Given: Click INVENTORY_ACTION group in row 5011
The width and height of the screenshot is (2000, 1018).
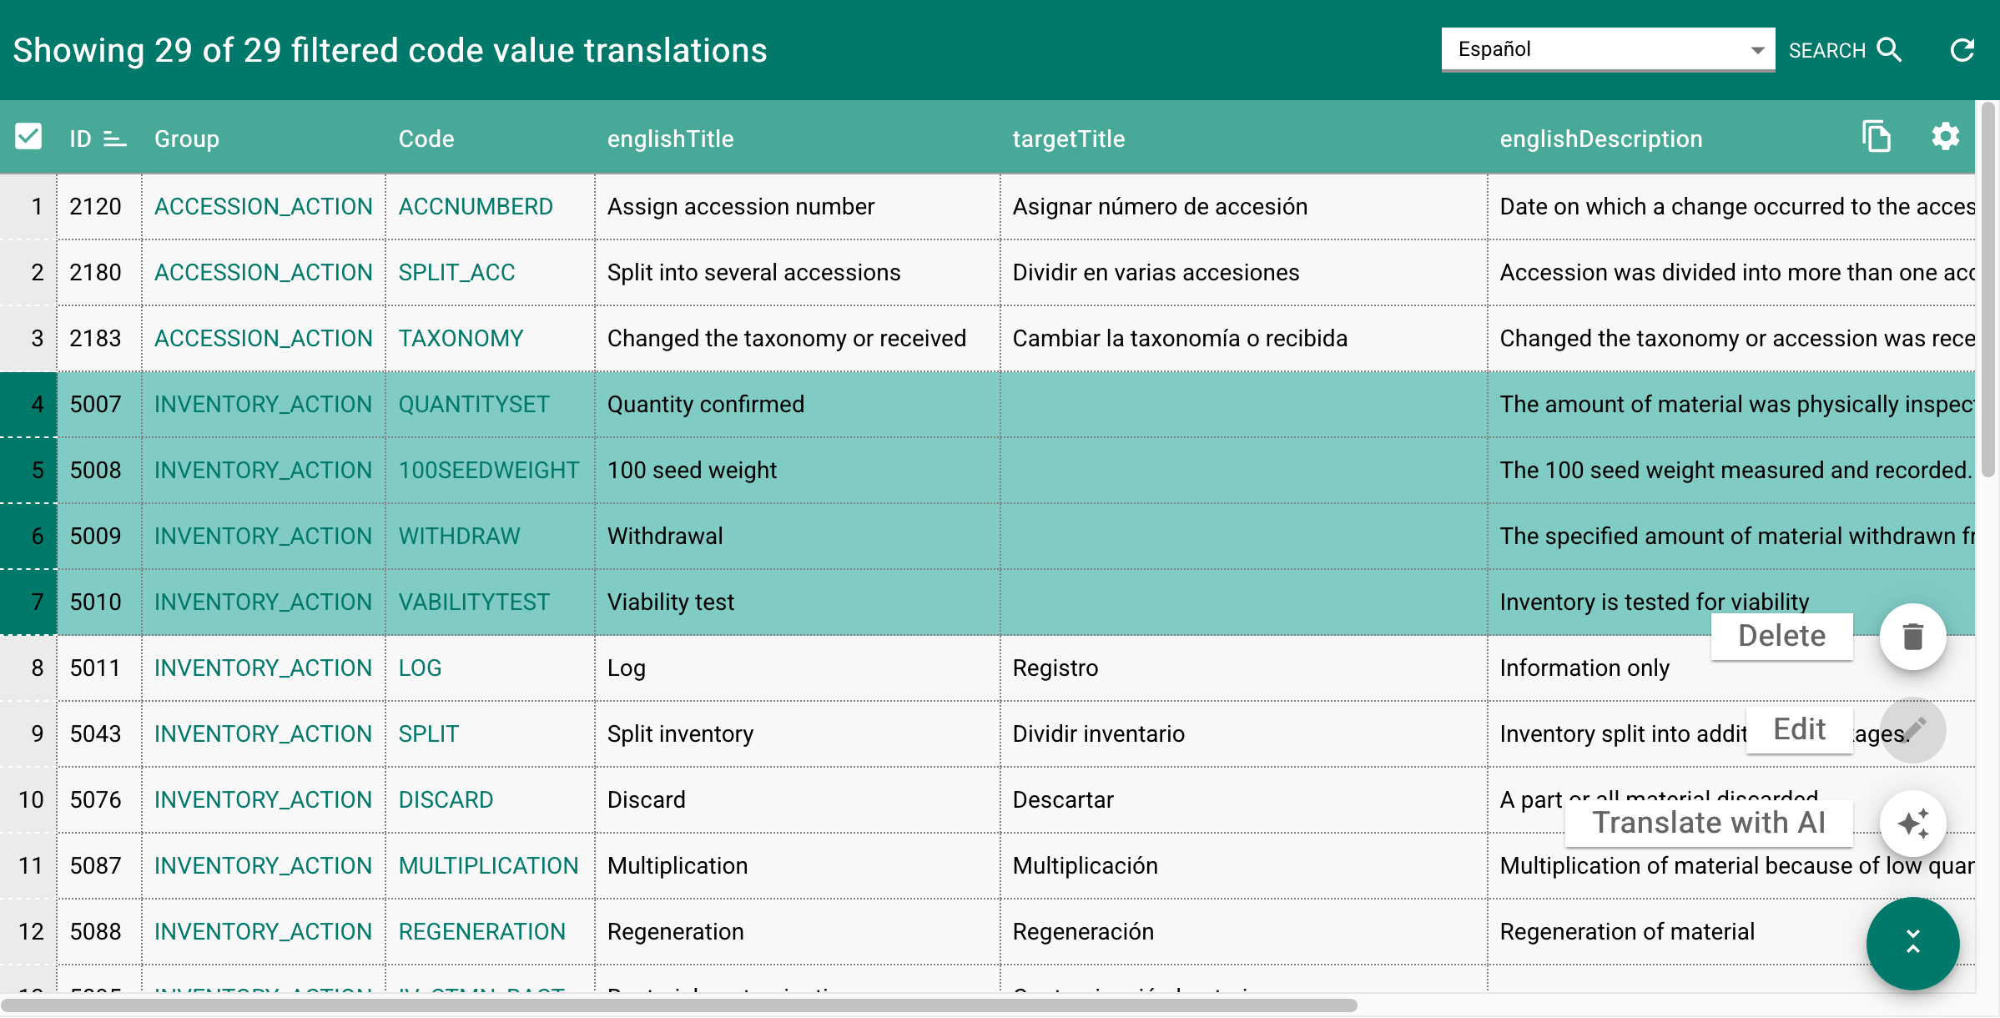Looking at the screenshot, I should coord(264,668).
